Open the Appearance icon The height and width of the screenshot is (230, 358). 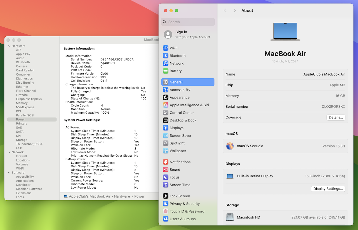[166, 97]
